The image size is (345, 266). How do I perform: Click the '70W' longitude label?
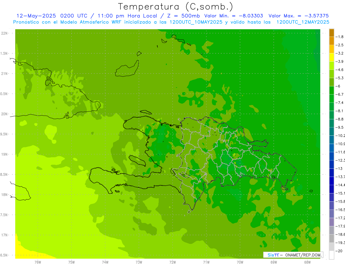click(240, 262)
